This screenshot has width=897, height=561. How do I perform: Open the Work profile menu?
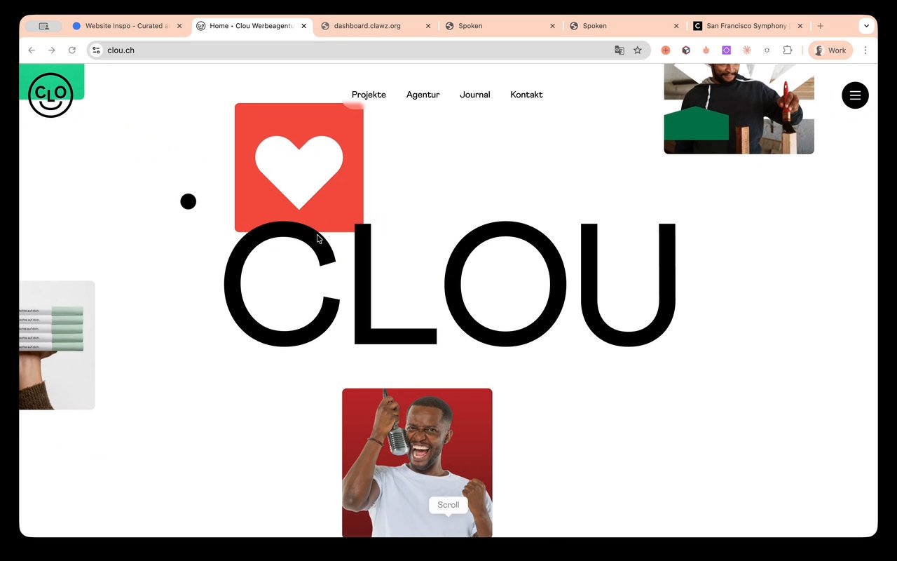pos(830,50)
